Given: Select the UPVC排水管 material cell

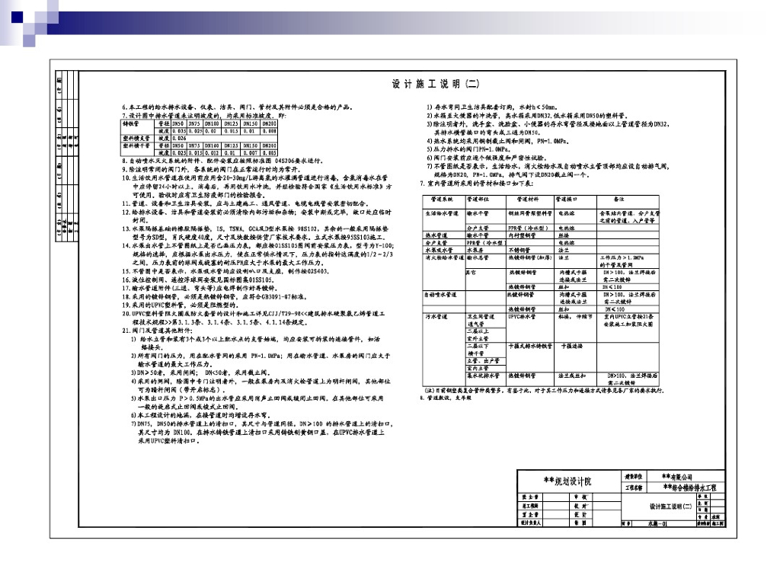Looking at the screenshot, I should coord(522,316).
